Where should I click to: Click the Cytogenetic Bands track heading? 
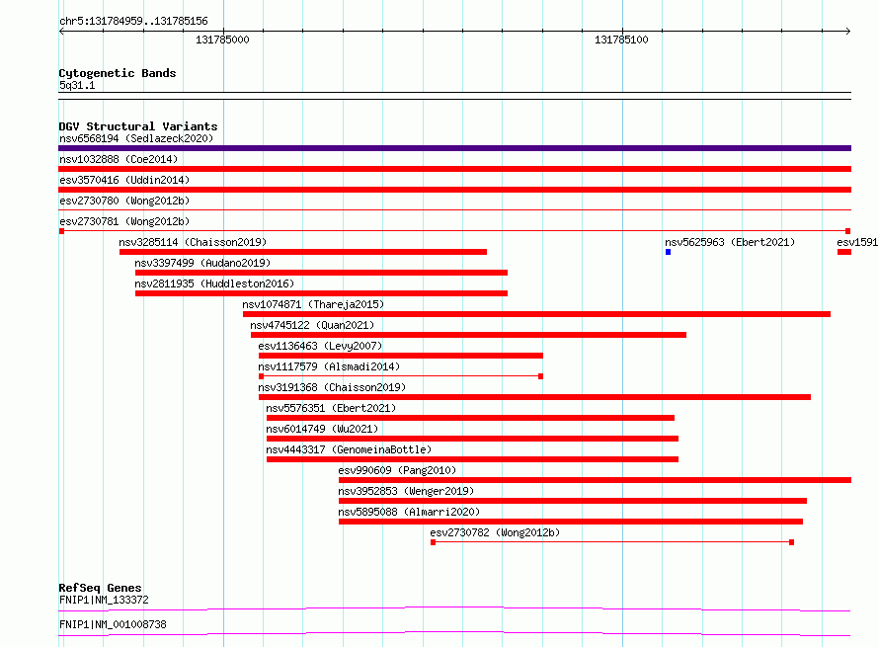(x=118, y=73)
